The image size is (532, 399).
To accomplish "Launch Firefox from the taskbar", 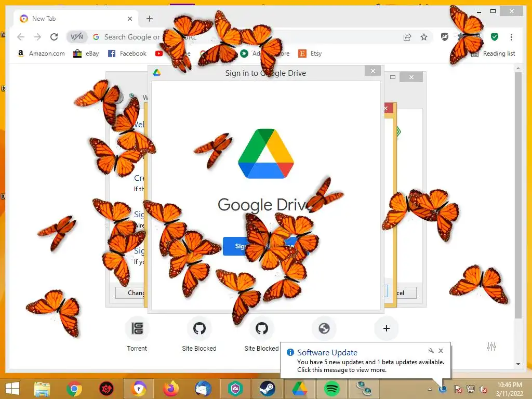I will (171, 389).
